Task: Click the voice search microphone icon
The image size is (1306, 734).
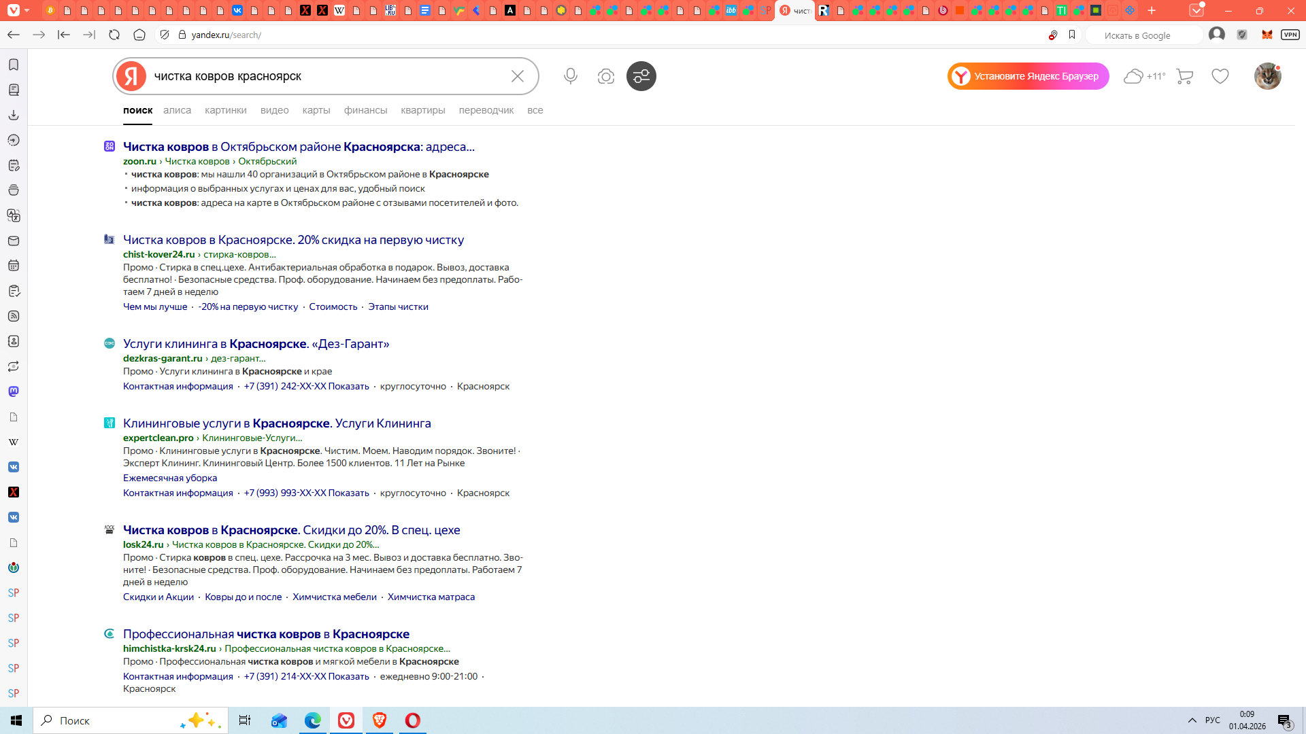Action: pyautogui.click(x=570, y=76)
